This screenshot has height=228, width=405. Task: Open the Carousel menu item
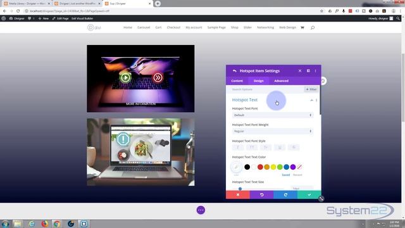(144, 27)
